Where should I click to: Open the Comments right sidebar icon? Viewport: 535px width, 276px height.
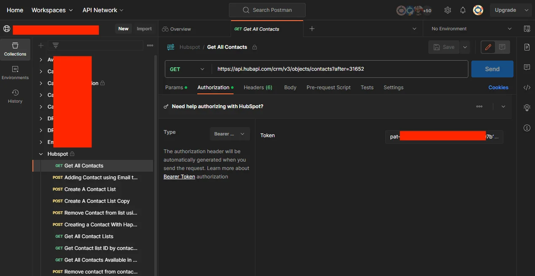tap(527, 67)
